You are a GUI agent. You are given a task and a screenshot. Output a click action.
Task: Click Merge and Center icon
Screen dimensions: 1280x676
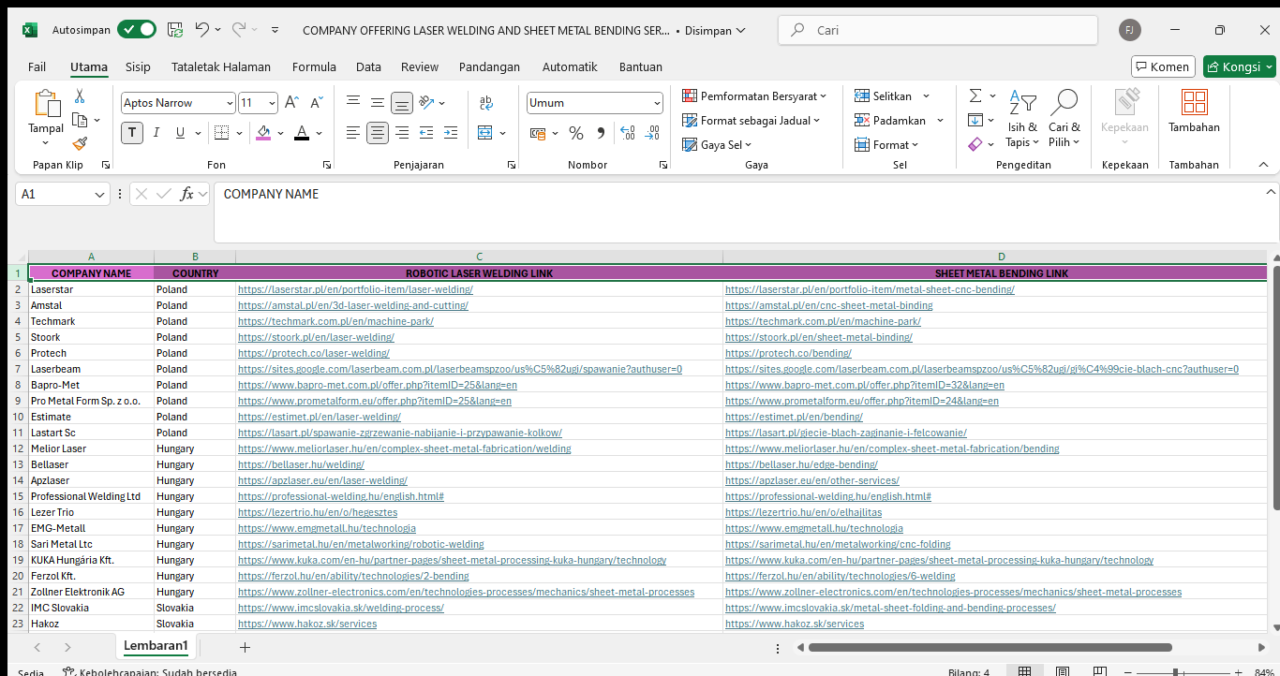484,133
